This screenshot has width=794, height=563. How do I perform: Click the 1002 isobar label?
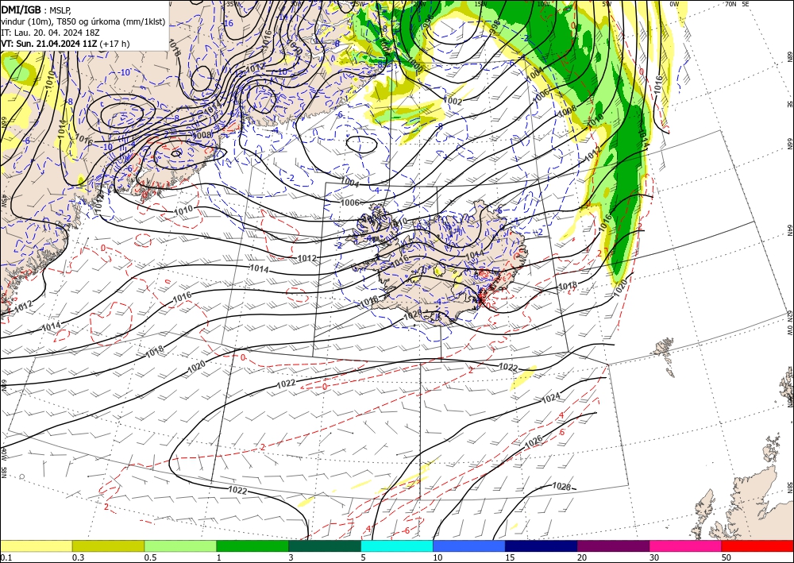453,102
